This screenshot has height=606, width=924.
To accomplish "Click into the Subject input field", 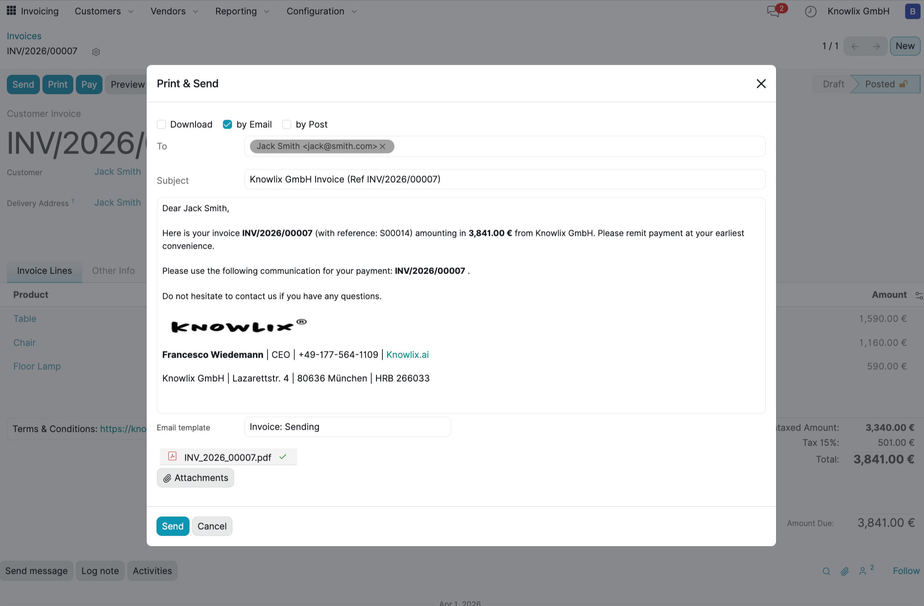I will [504, 179].
